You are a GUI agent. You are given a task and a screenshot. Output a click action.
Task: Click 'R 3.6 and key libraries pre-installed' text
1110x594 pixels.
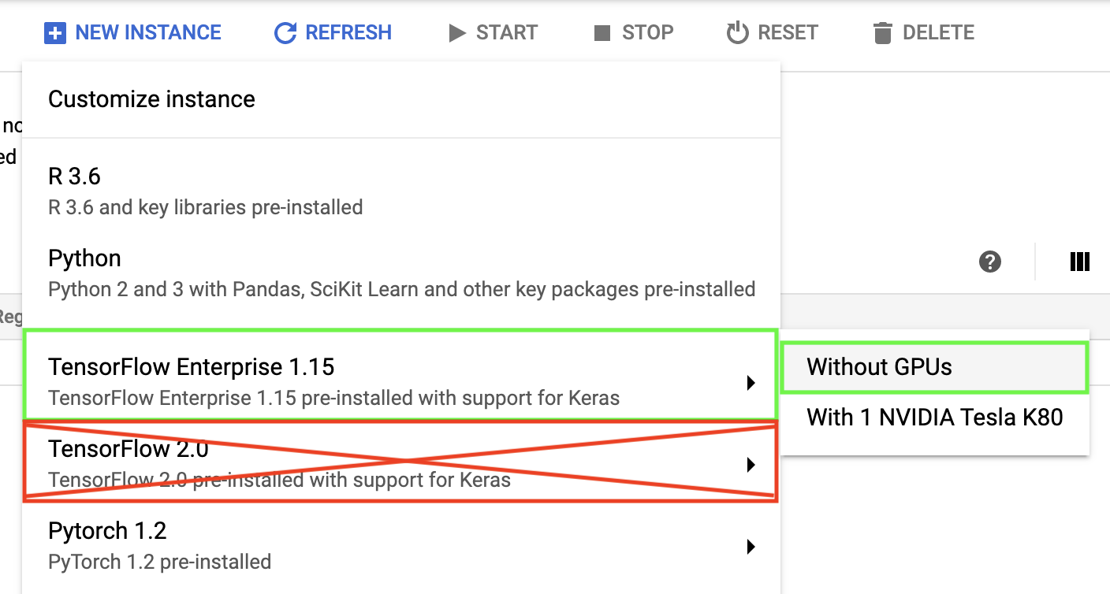pos(206,207)
